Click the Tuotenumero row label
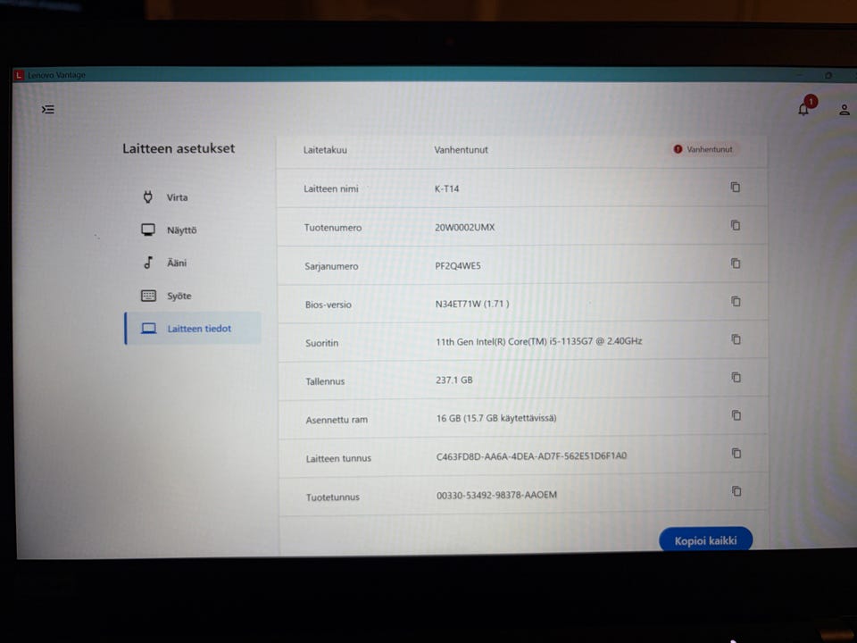Screen dimensions: 857x643 tap(333, 228)
